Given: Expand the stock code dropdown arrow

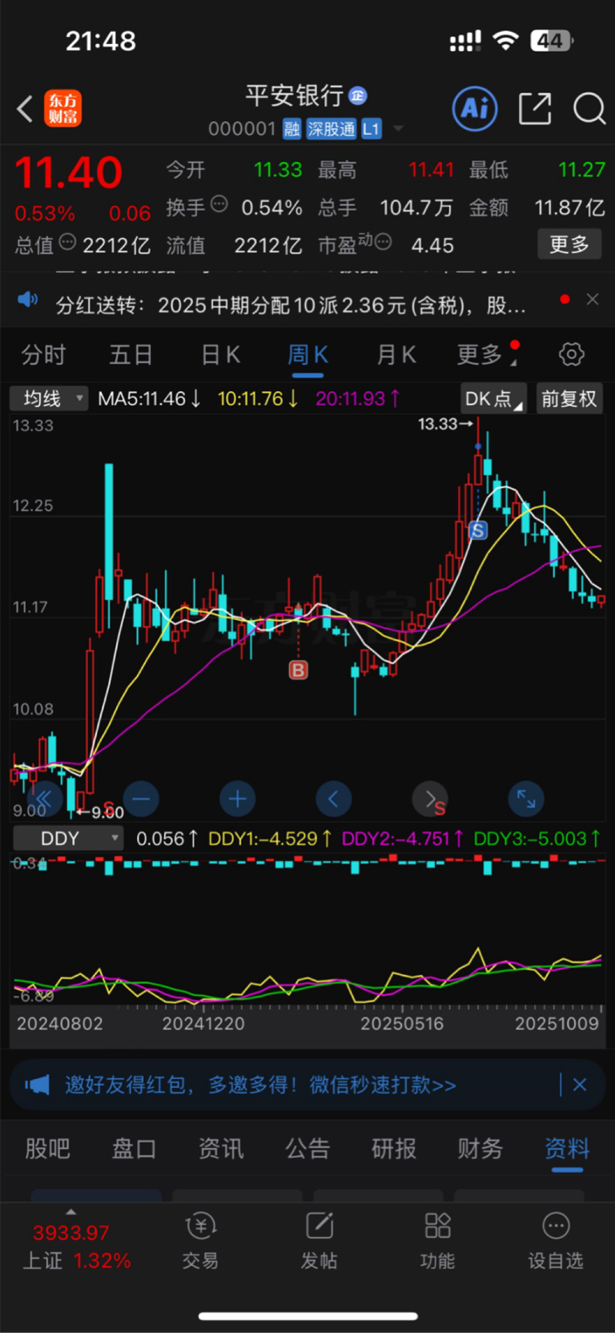Looking at the screenshot, I should click(x=398, y=129).
